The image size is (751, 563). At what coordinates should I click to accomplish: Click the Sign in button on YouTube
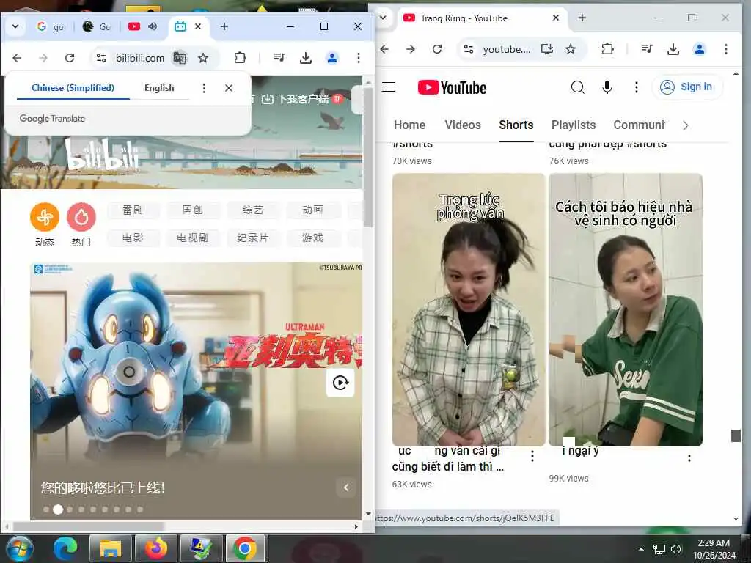click(x=687, y=87)
